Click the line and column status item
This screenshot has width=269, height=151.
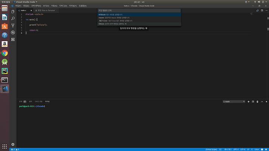(228, 150)
